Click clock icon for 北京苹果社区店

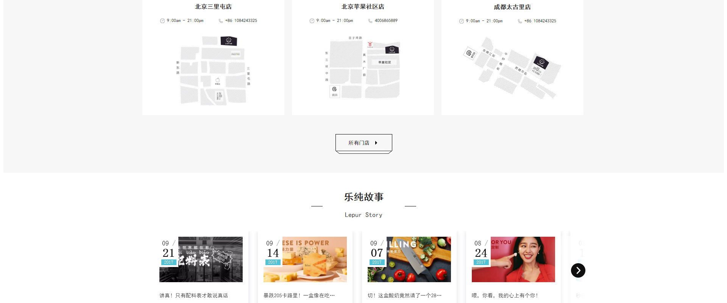(x=312, y=21)
